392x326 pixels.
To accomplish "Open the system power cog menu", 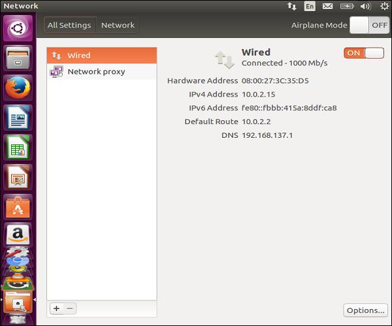I will pos(384,6).
